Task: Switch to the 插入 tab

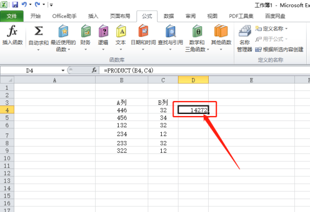Action: [x=93, y=16]
